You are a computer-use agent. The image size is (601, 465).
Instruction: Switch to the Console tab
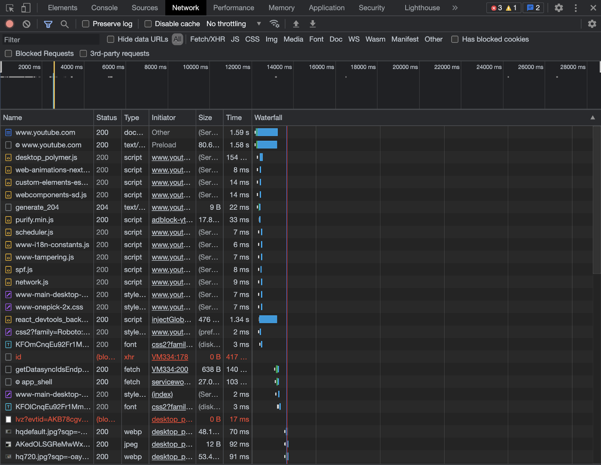click(104, 8)
